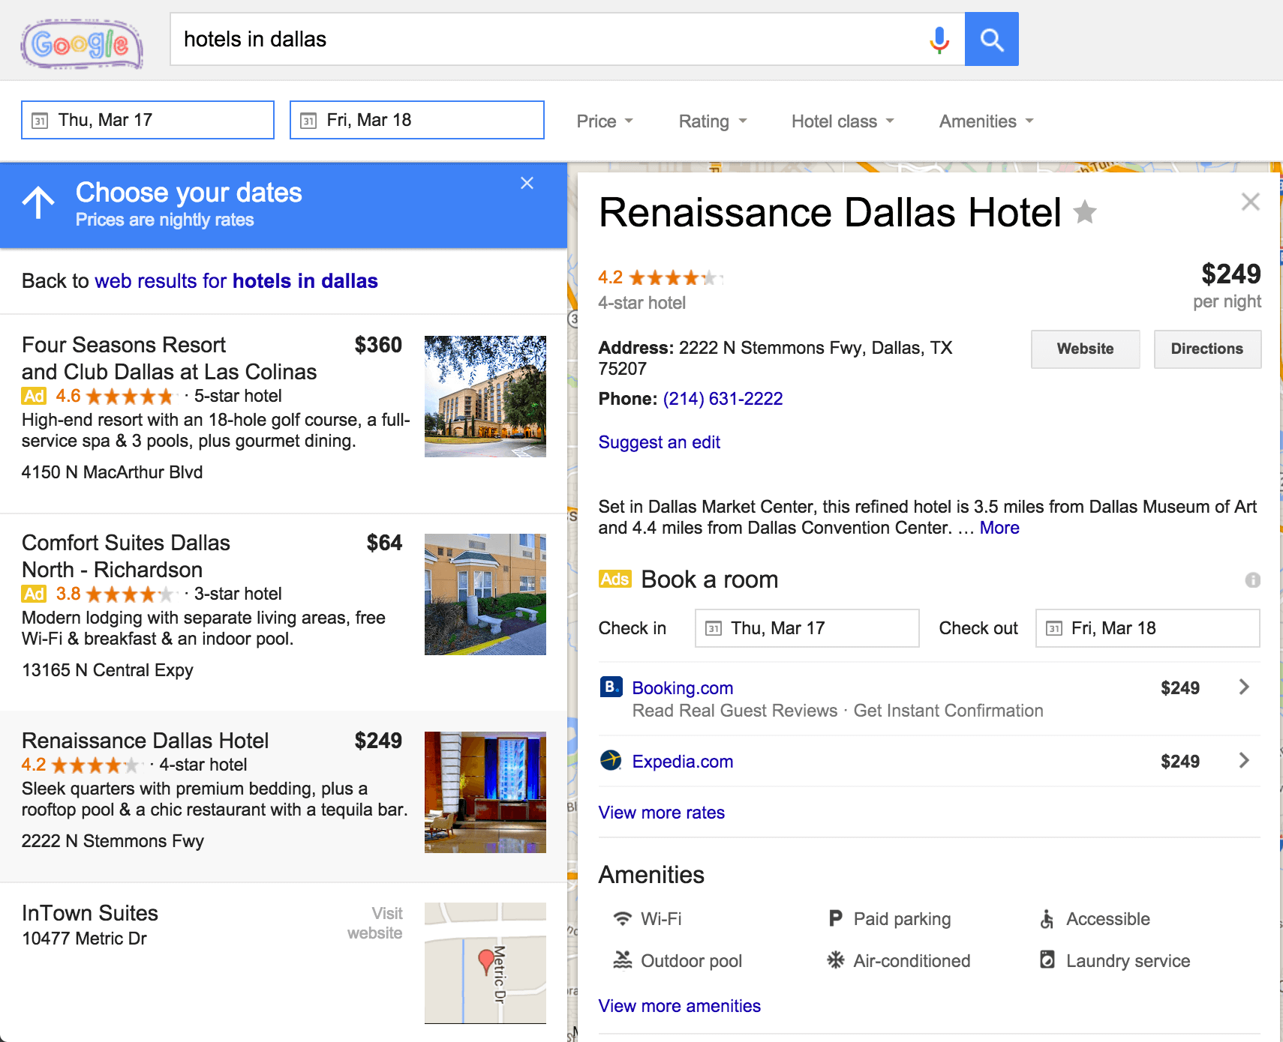
Task: Click the Ads badge beside Book a room
Action: coord(614,579)
